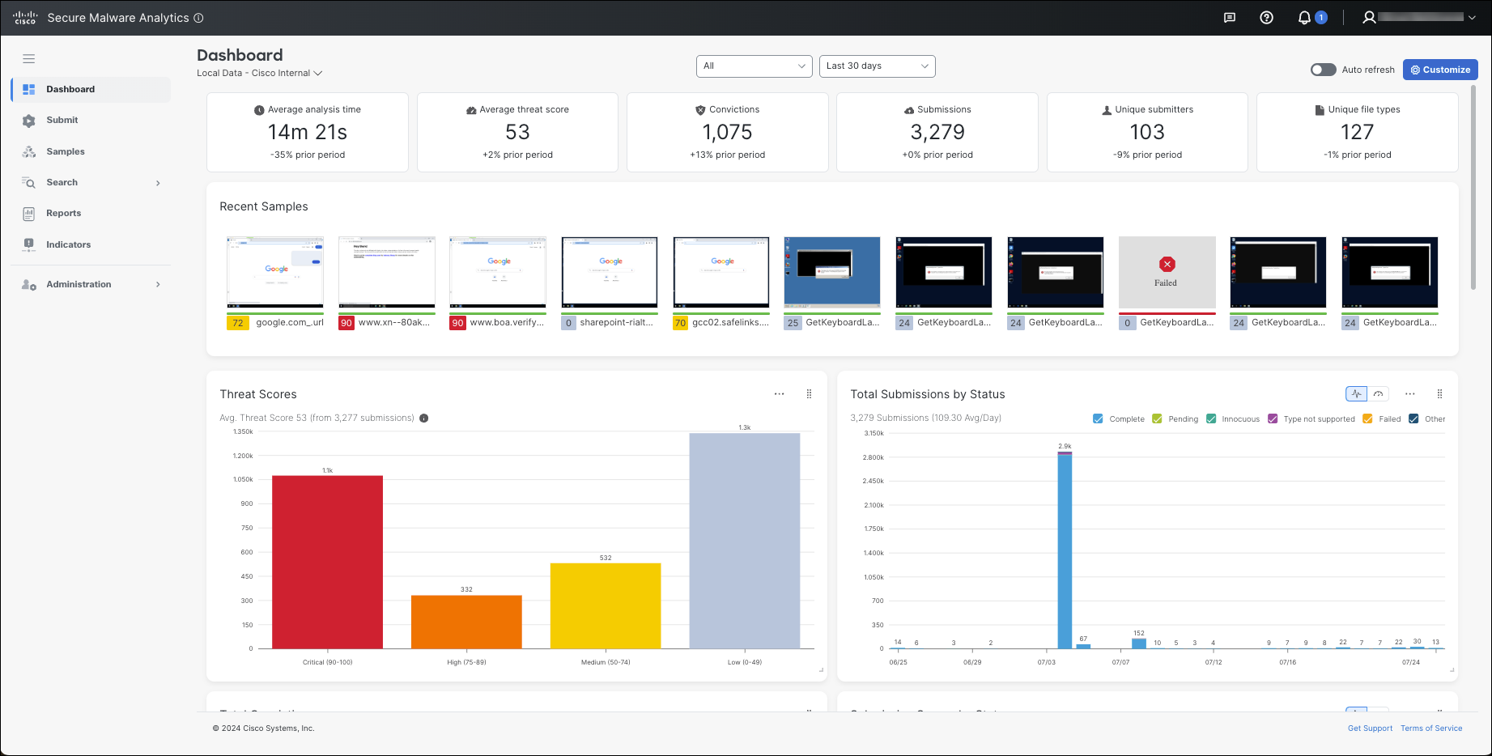Uncheck the Failed status filter
The image size is (1492, 756).
point(1367,418)
